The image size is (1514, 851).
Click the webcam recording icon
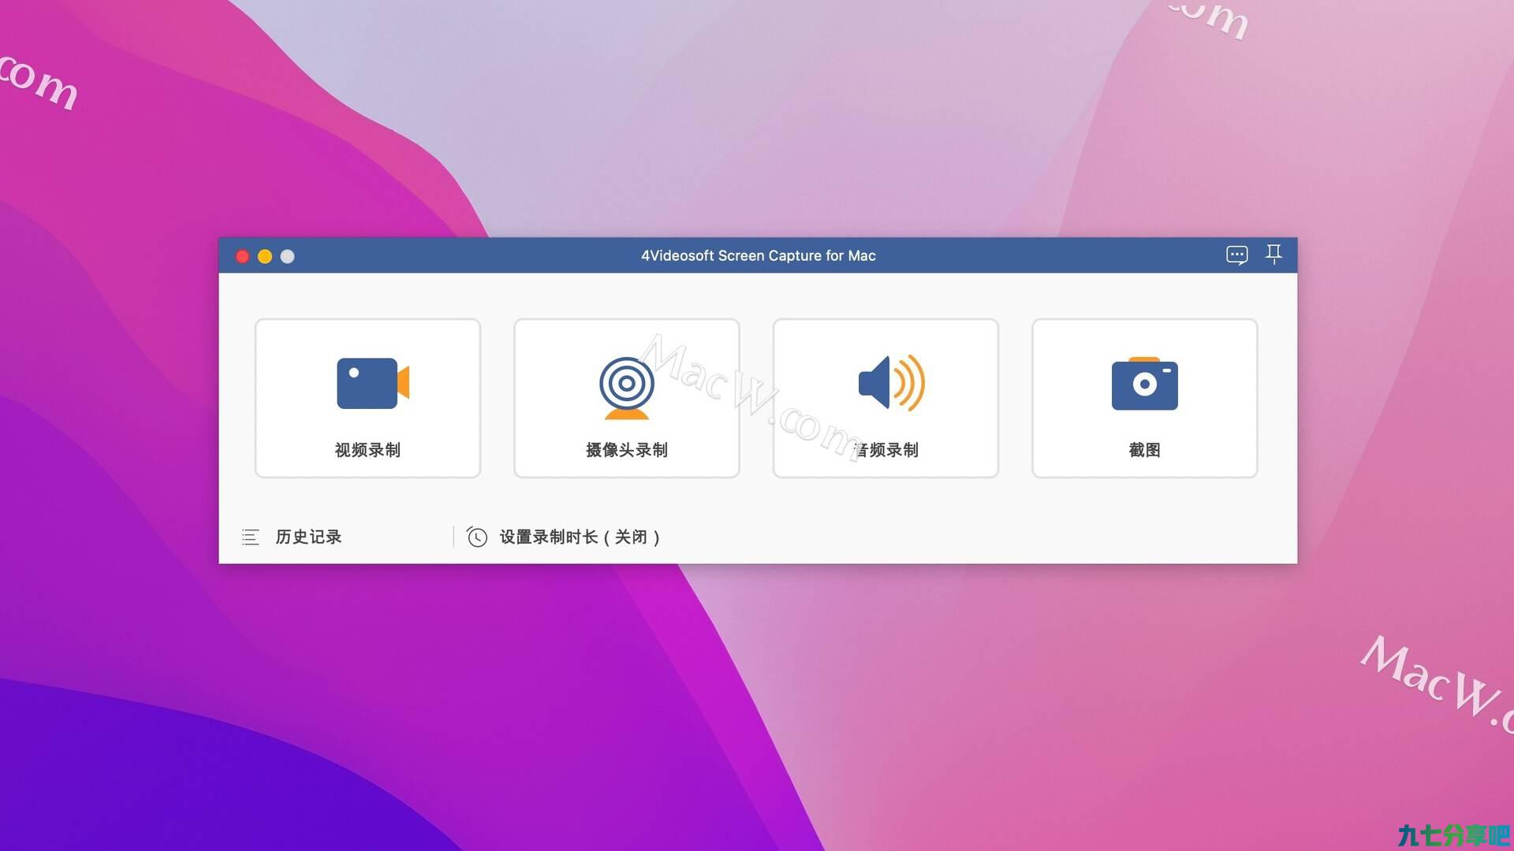(x=626, y=388)
